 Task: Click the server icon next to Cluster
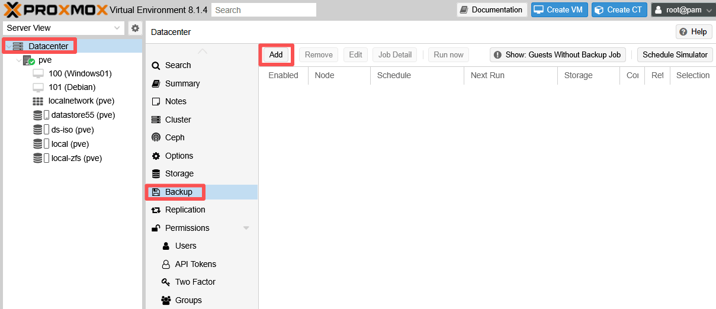coord(156,120)
